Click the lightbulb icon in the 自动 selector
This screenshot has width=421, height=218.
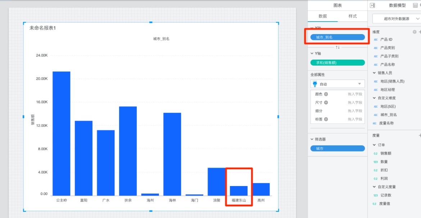coord(315,84)
